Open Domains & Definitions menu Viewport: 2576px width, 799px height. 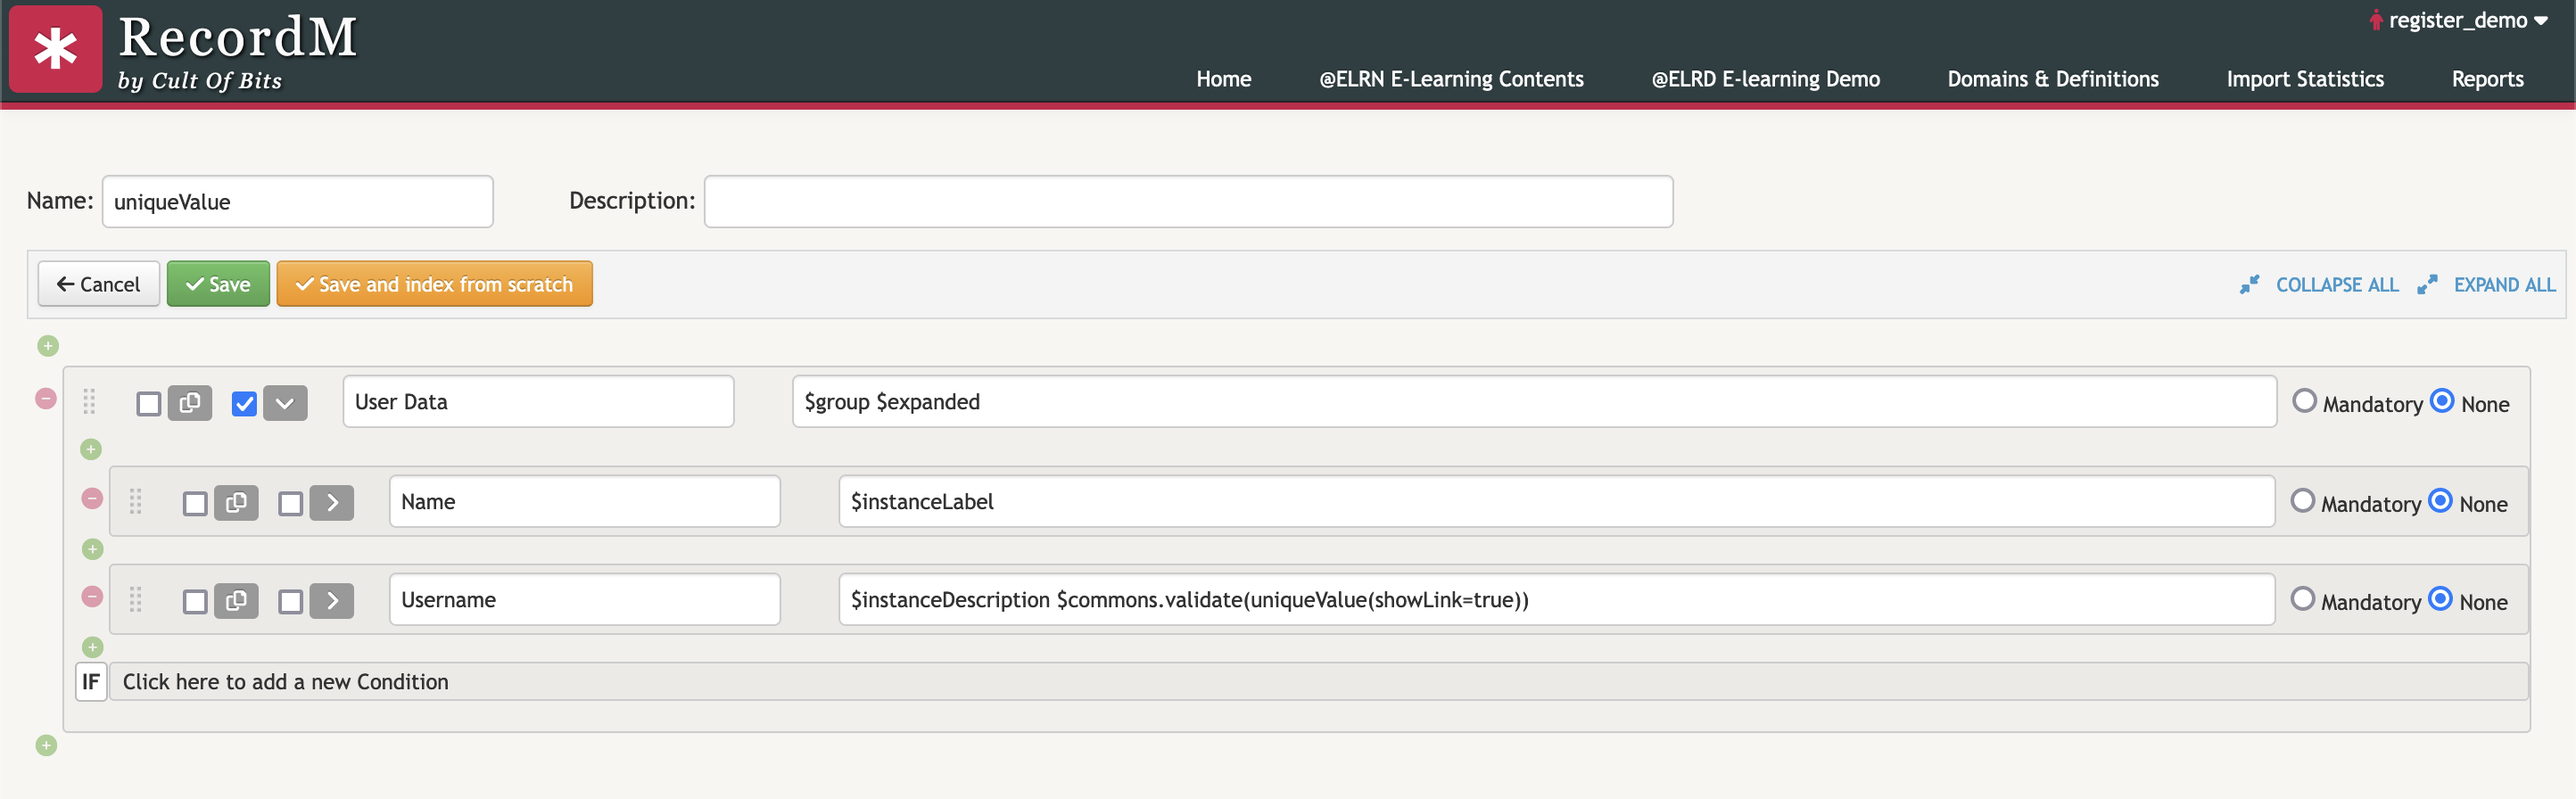[x=2052, y=79]
